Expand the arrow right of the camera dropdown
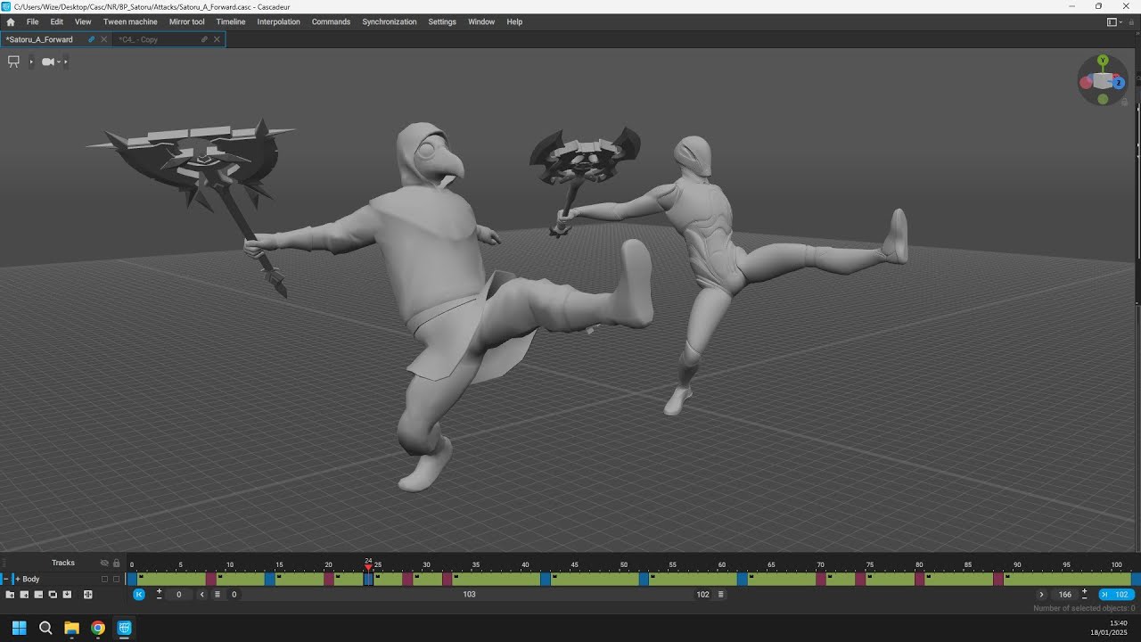The height and width of the screenshot is (642, 1141). click(66, 62)
